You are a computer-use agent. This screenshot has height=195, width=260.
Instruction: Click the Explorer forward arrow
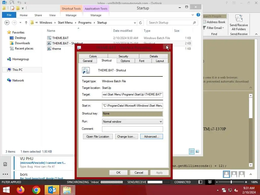pos(14,23)
